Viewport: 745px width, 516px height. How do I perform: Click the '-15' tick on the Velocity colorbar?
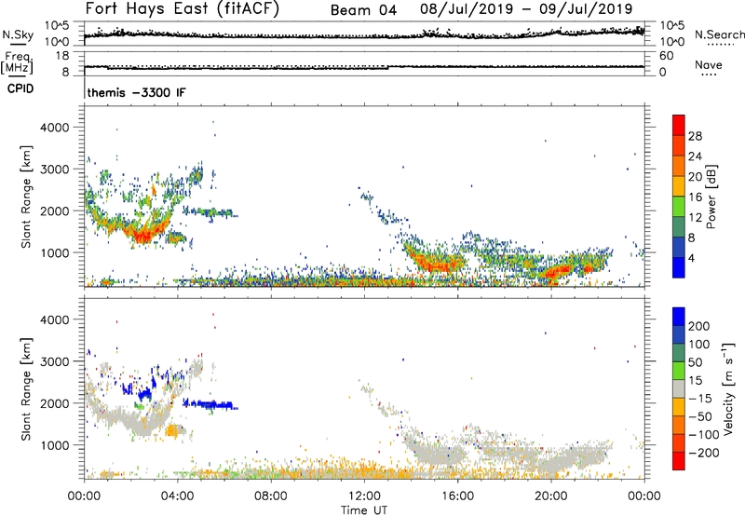tap(700, 399)
